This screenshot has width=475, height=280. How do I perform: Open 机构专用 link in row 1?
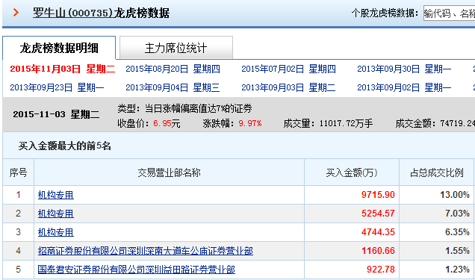(x=56, y=195)
